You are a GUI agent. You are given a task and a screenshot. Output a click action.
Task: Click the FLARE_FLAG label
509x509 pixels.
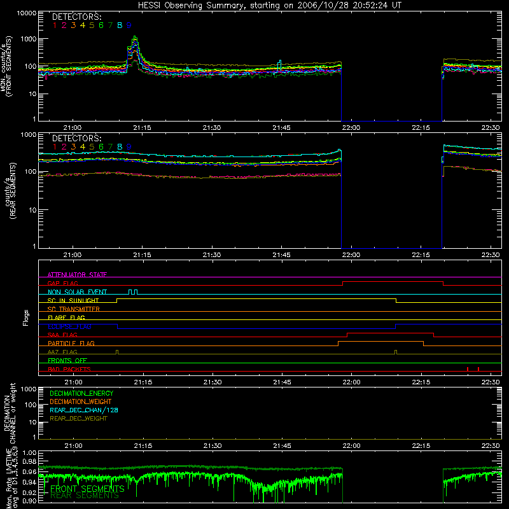click(66, 317)
